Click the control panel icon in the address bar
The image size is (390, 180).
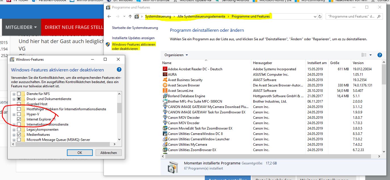pyautogui.click(x=137, y=16)
